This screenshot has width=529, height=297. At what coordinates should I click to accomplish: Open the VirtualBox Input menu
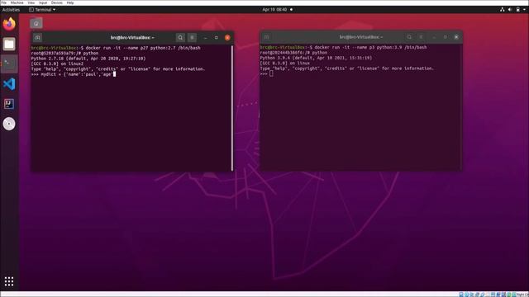(x=43, y=2)
